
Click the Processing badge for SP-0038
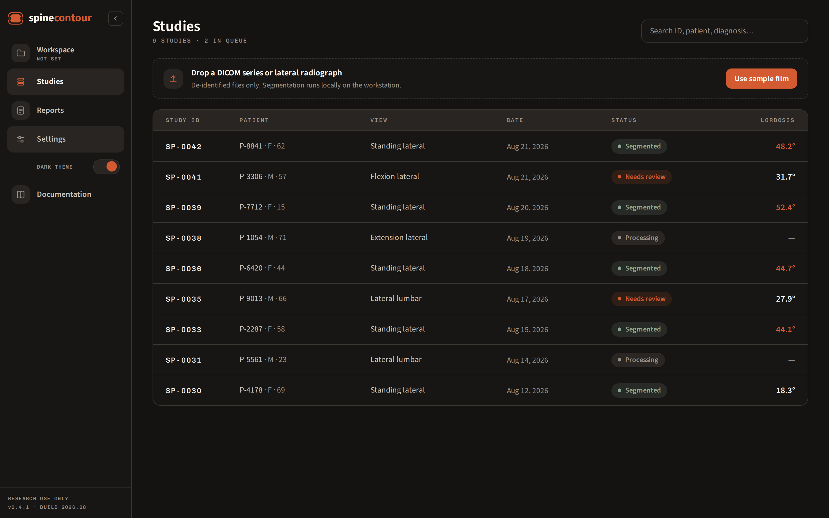(x=638, y=238)
